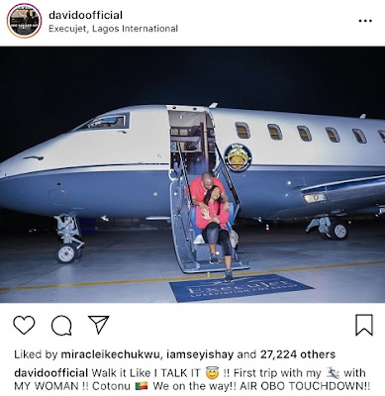Save post with bookmark icon
385x396 pixels.
pyautogui.click(x=364, y=325)
